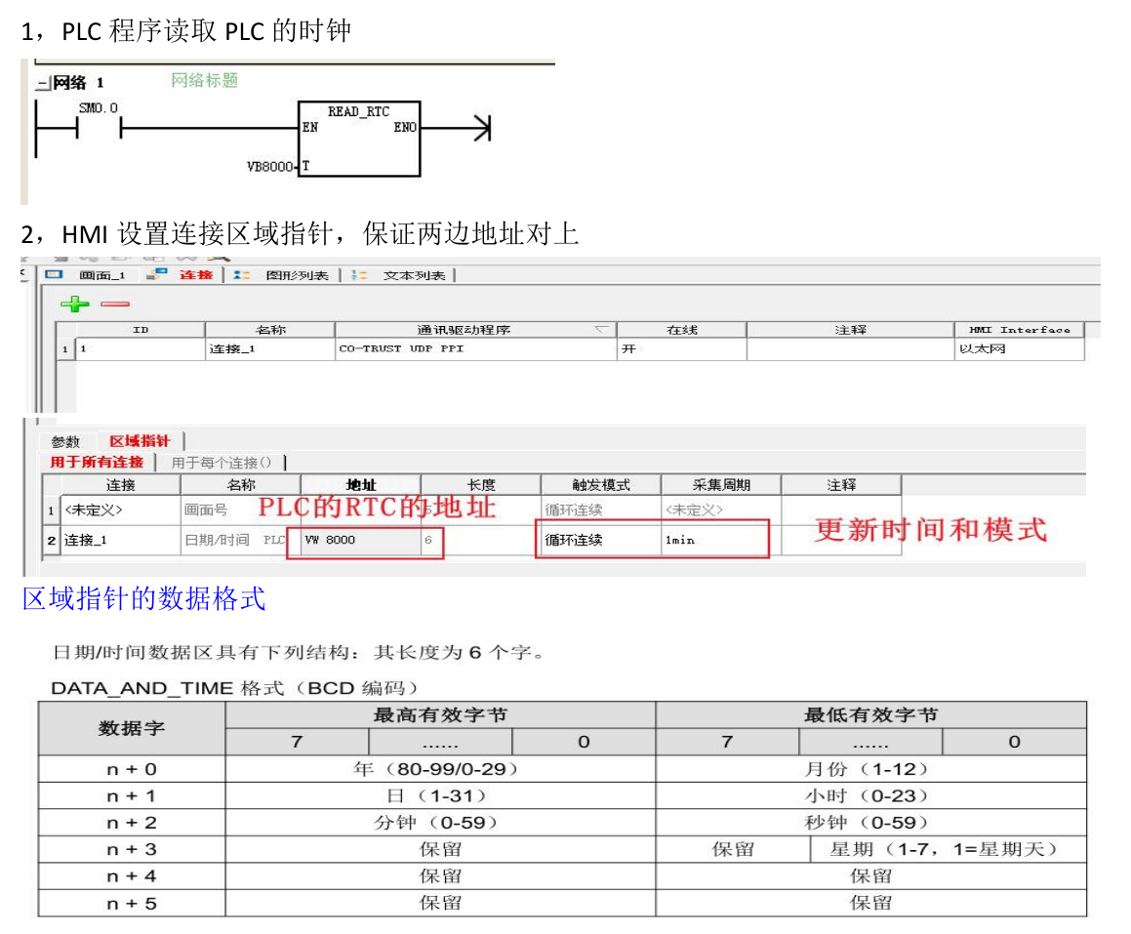The height and width of the screenshot is (934, 1131).
Task: Open the 图形列表 tab
Action: [x=297, y=275]
